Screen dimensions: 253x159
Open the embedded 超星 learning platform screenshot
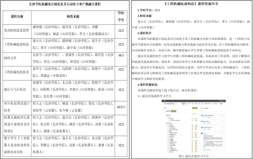point(193,126)
